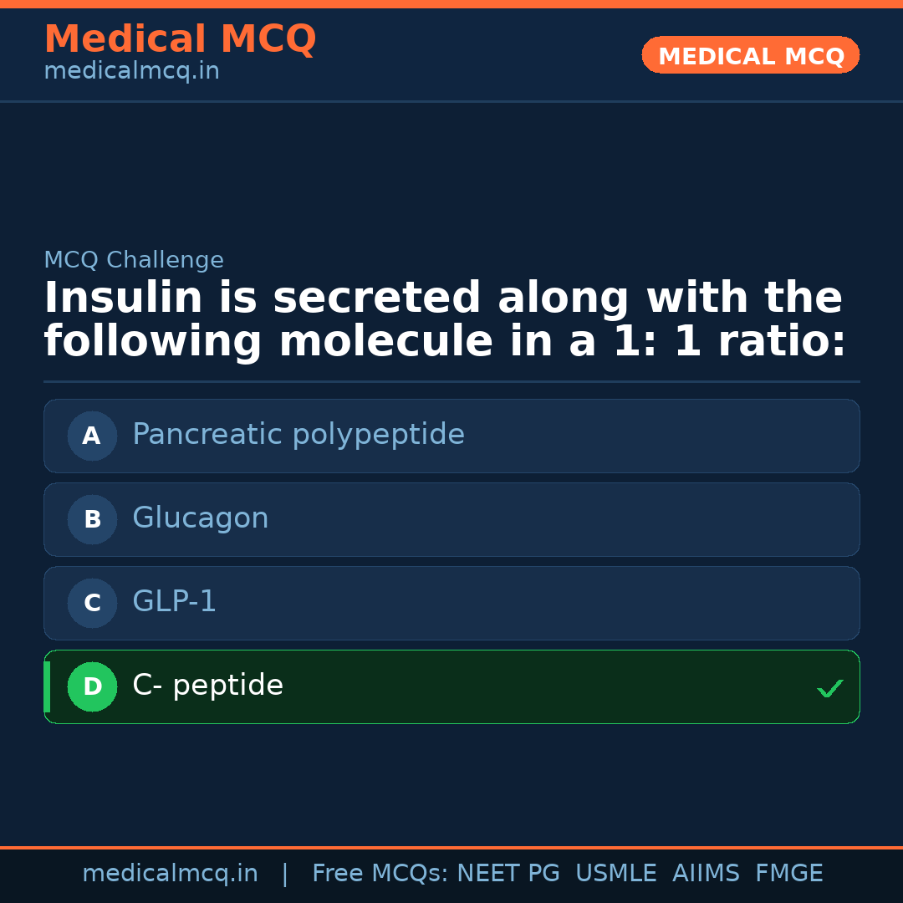Click the Free MCQs footer text
This screenshot has height=903, width=903.
(x=380, y=874)
